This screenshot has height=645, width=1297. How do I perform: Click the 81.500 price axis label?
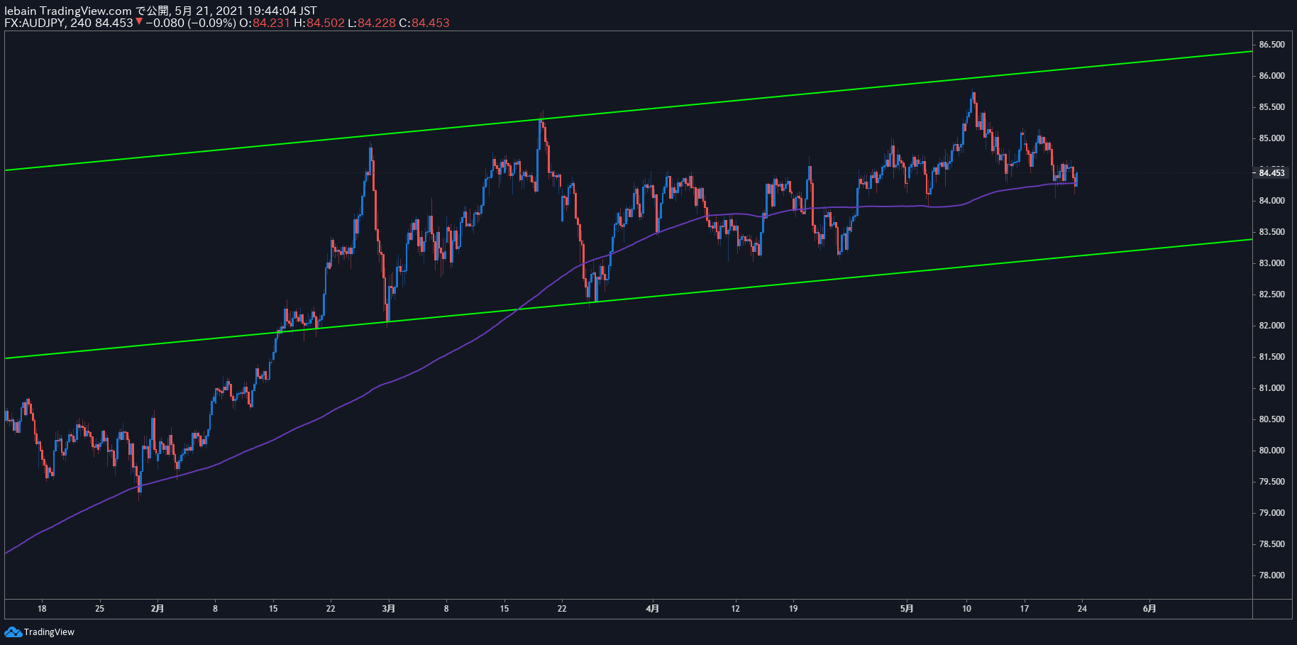1271,357
